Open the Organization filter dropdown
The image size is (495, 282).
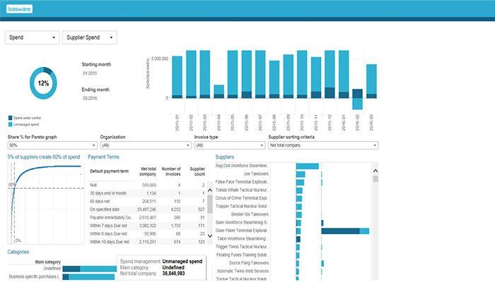tap(146, 145)
